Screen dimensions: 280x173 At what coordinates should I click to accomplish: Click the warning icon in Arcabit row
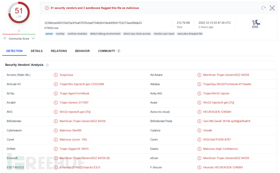[x=56, y=103]
